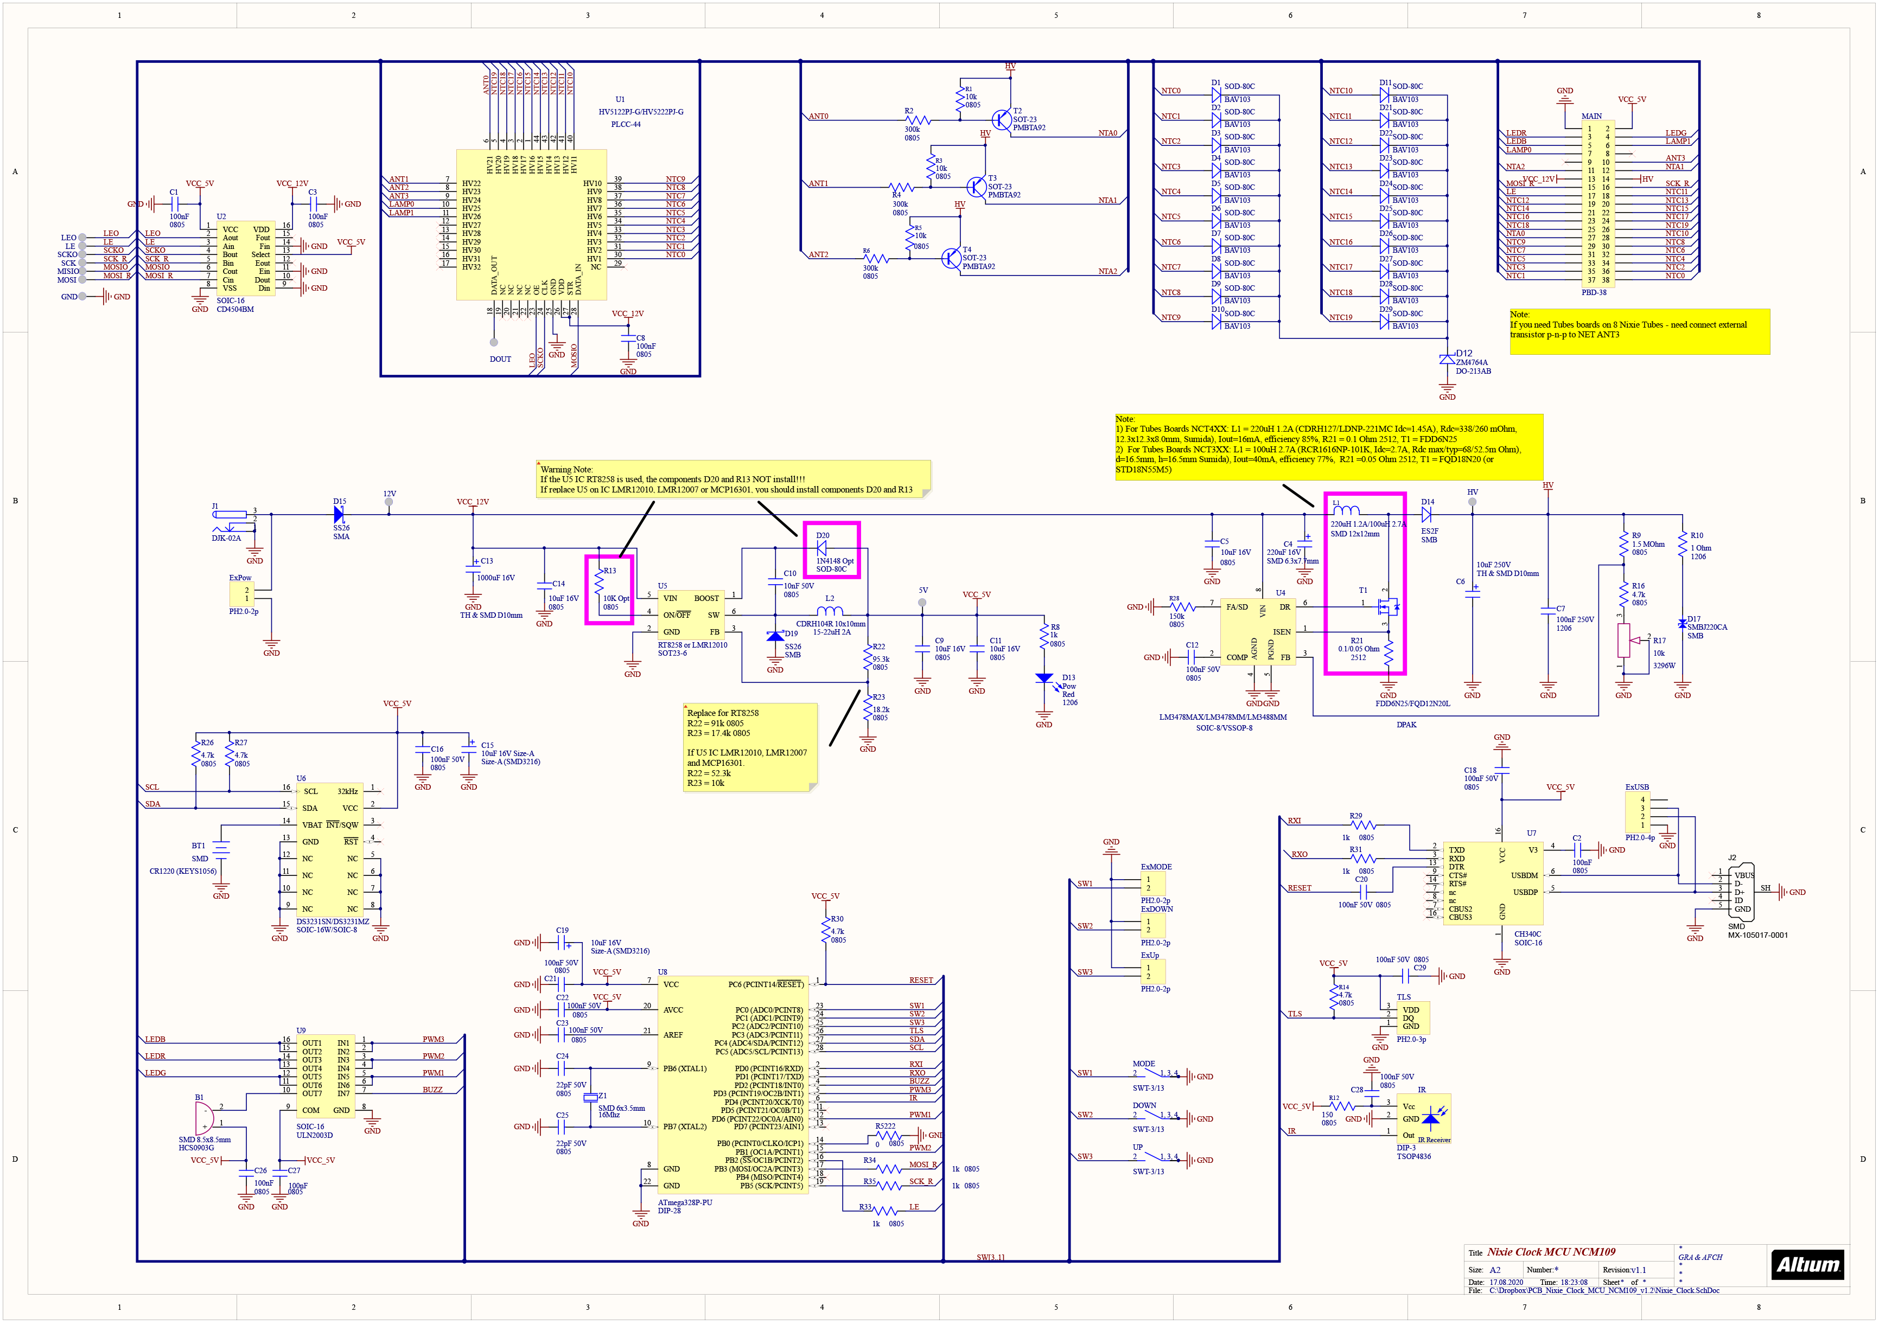The height and width of the screenshot is (1325, 1879).
Task: Select the C13 1000uF capacitor symbol
Action: coord(472,568)
